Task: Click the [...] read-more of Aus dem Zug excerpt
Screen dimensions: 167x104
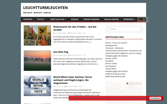Action: [x=97, y=64]
